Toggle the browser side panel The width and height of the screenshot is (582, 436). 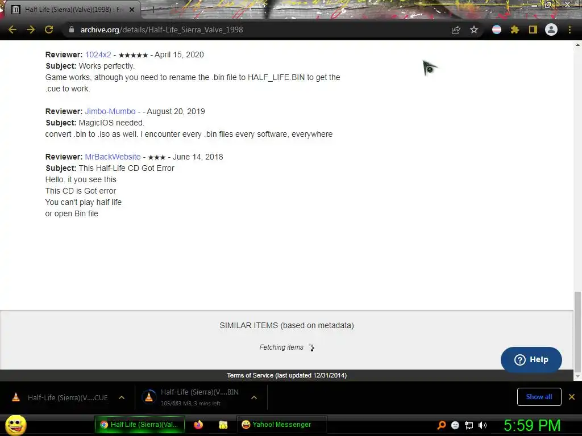(533, 30)
